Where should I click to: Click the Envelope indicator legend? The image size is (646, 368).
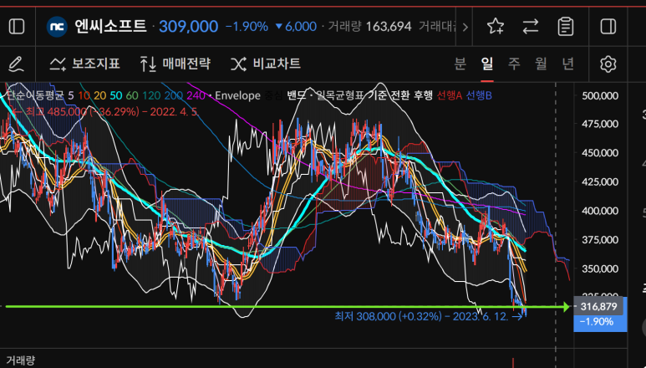[237, 95]
